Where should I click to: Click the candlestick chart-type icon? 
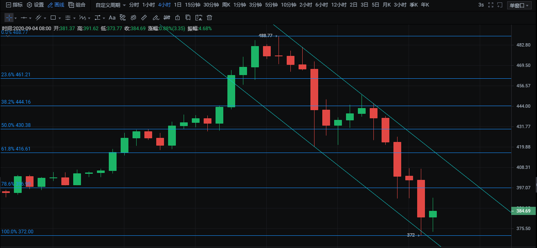(x=166, y=18)
